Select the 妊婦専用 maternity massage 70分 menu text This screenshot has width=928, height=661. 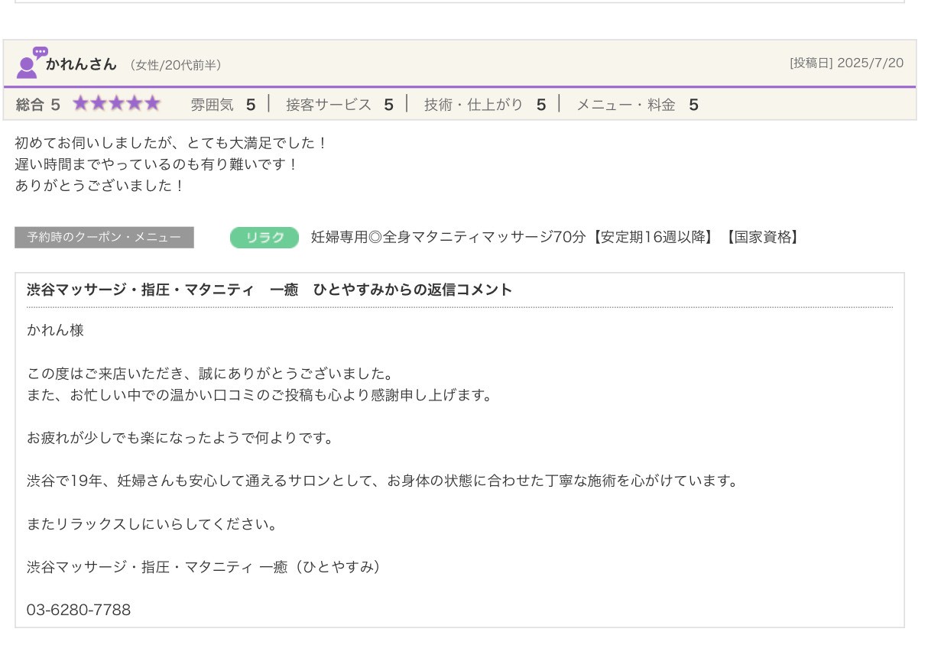555,238
